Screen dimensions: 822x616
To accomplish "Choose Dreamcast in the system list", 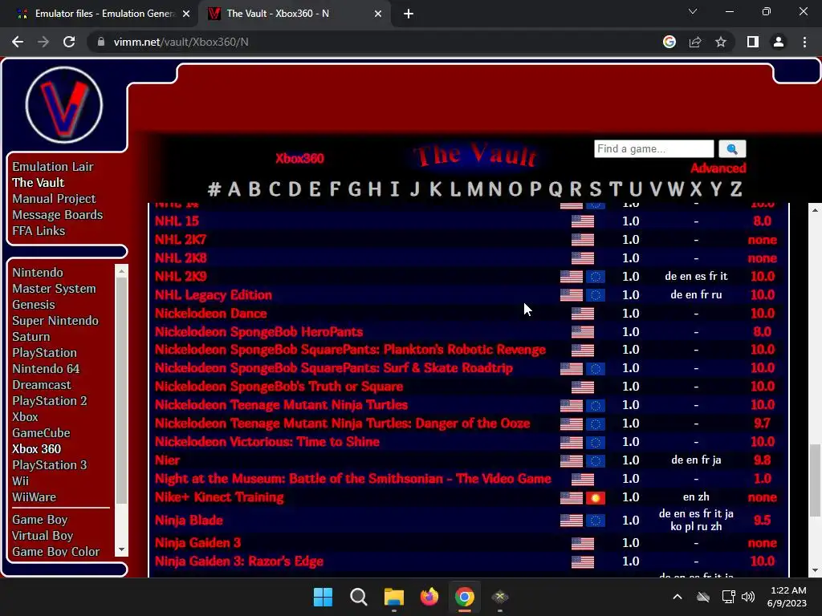I will (x=42, y=385).
